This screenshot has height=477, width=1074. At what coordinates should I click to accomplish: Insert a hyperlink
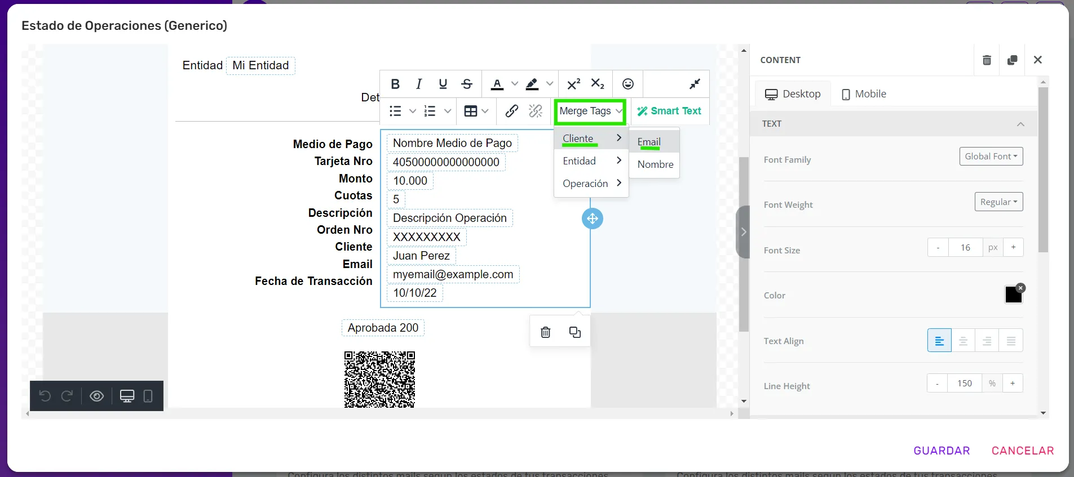[511, 111]
